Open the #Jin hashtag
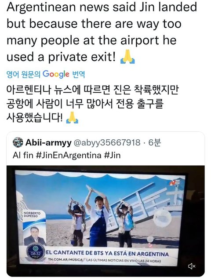This screenshot has width=211, height=280. click(x=112, y=155)
